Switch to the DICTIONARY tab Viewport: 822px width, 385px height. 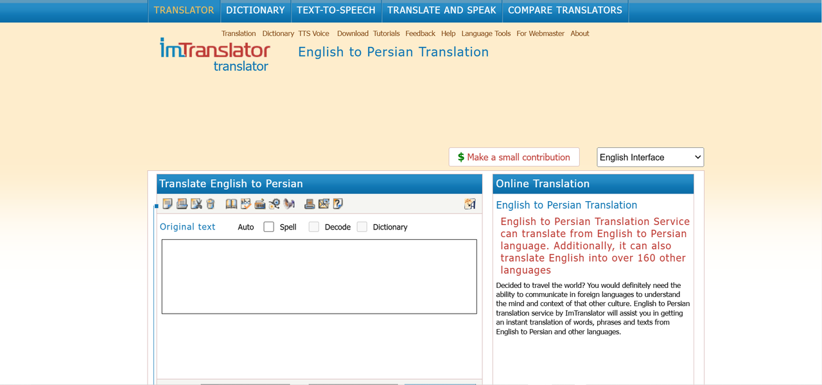click(x=256, y=11)
